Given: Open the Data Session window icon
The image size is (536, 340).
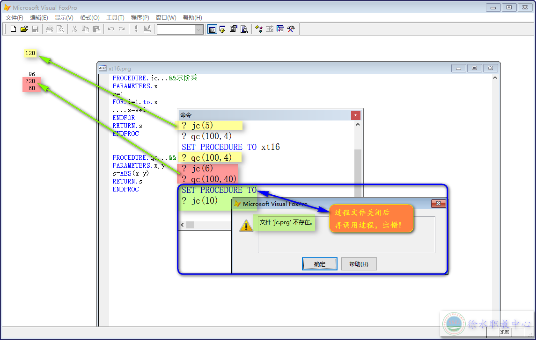Looking at the screenshot, I should coord(222,29).
